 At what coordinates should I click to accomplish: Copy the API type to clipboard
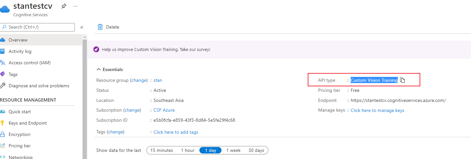tap(402, 80)
